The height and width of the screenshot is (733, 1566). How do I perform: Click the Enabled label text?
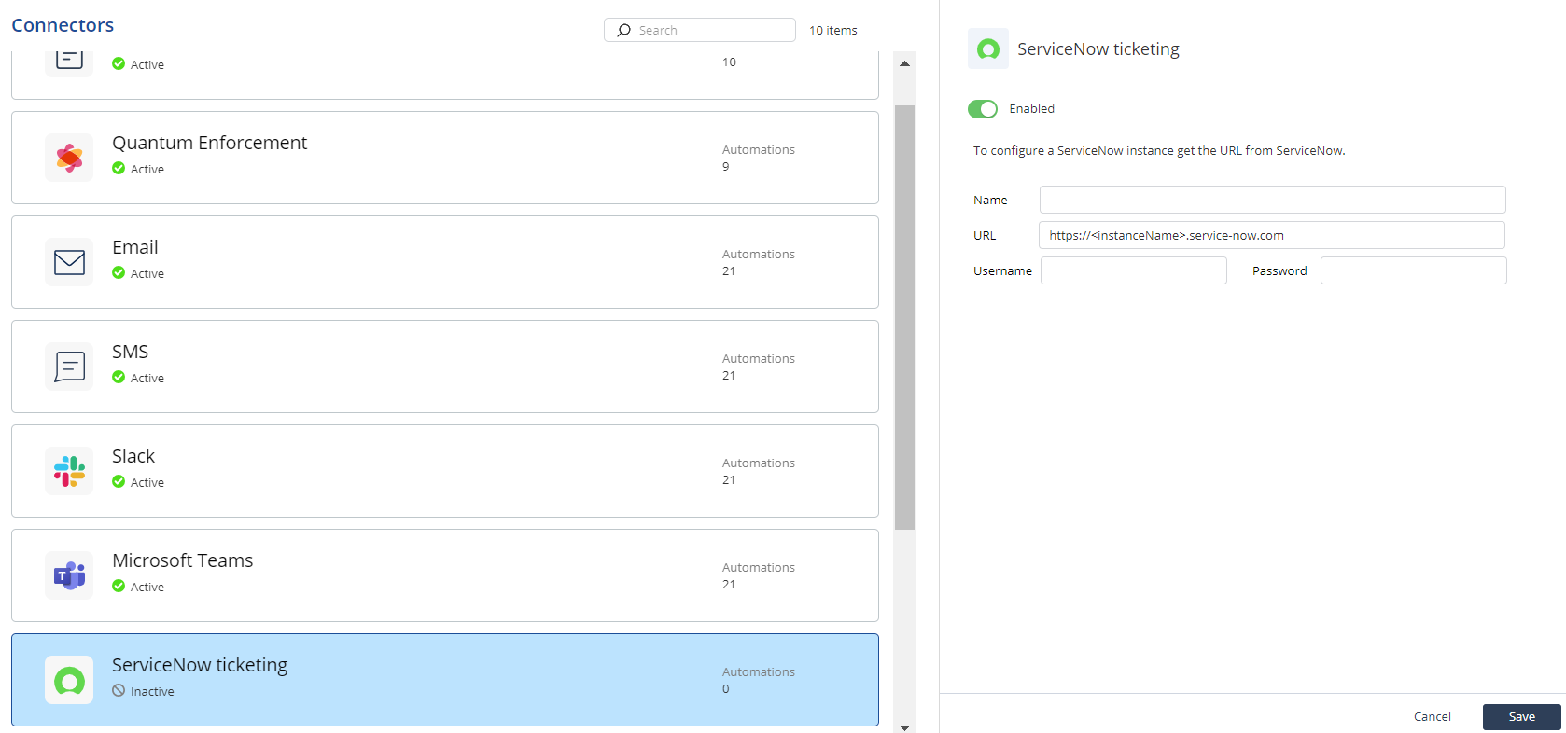point(1032,109)
